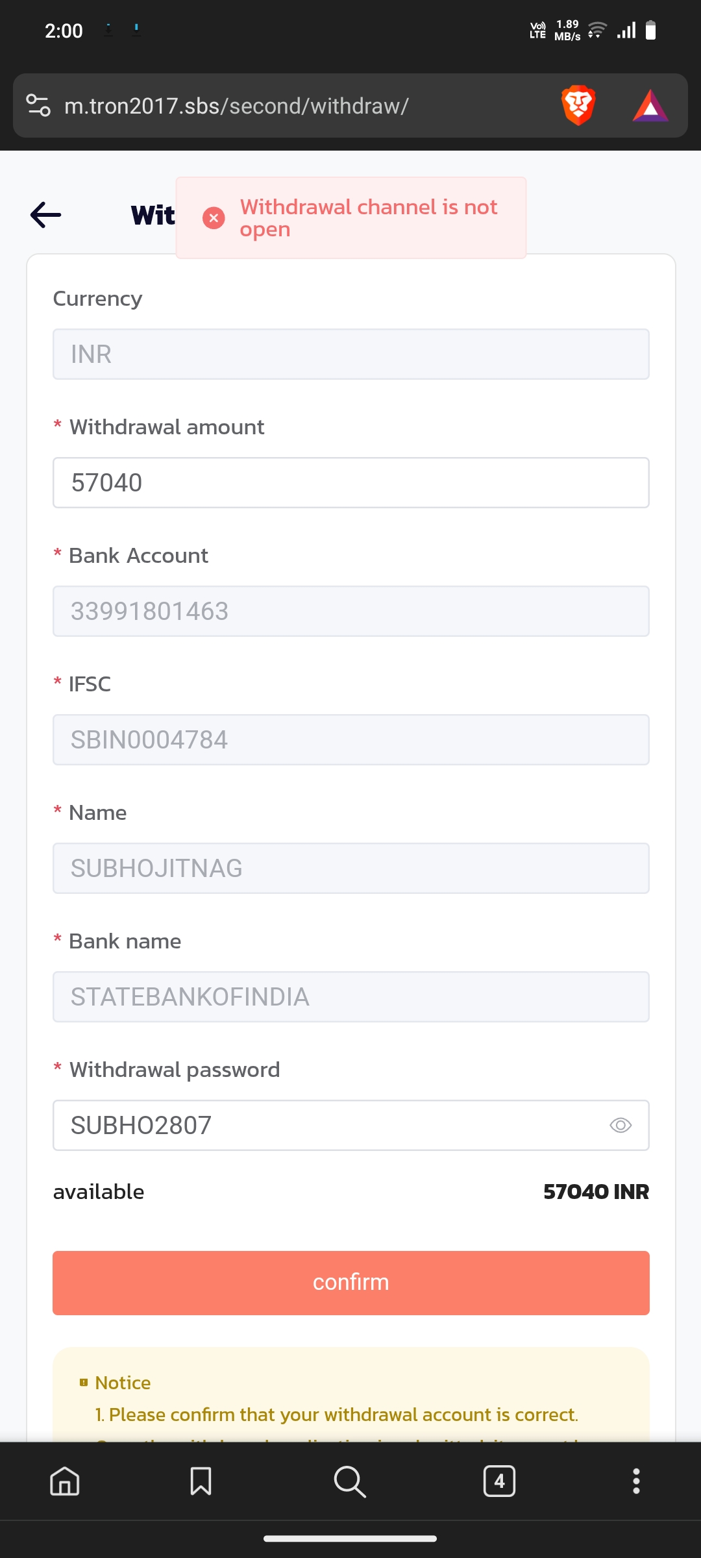Tap the IFSC code field

[x=350, y=740]
